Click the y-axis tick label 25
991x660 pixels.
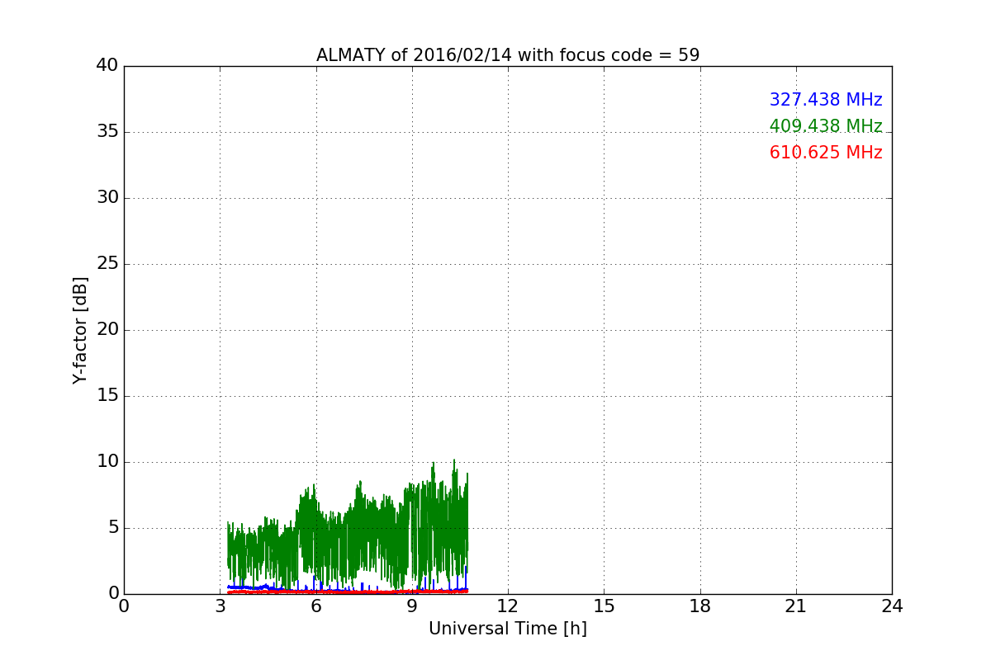[107, 264]
